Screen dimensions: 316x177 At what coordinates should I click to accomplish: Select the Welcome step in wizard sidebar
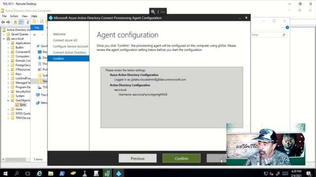[59, 34]
